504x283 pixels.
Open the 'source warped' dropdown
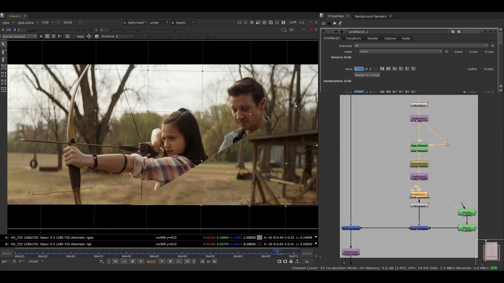click(x=19, y=36)
